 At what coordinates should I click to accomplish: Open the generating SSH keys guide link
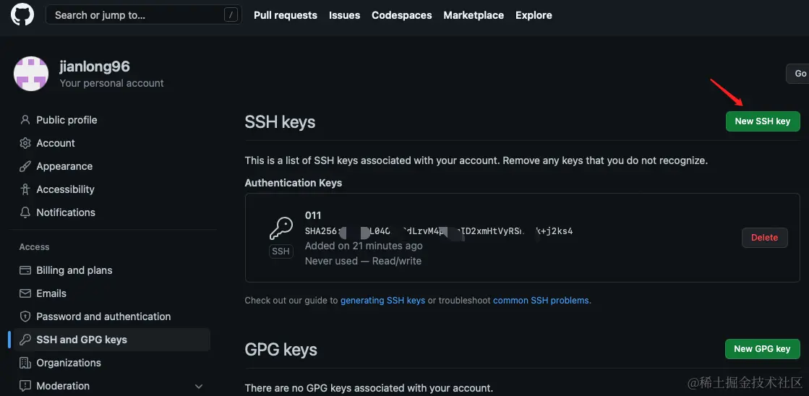tap(382, 301)
